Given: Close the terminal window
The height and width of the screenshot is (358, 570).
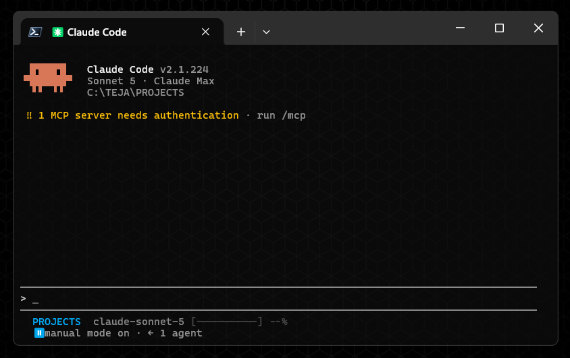Looking at the screenshot, I should tap(538, 28).
